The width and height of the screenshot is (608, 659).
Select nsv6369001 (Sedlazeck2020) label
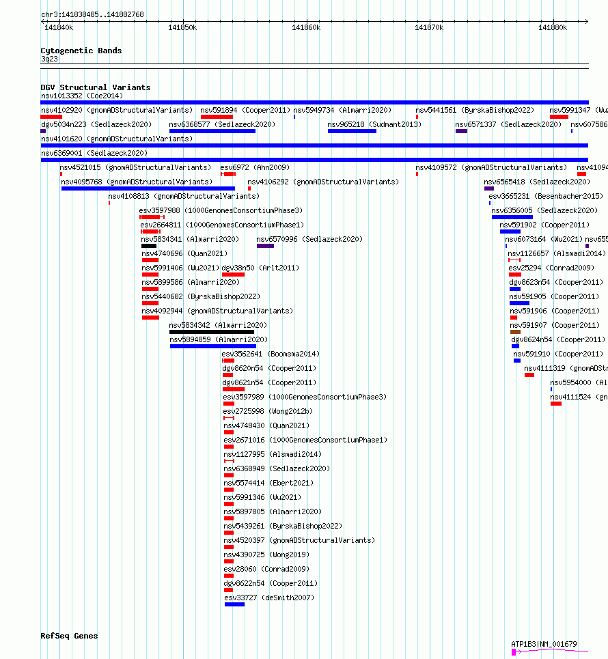click(94, 153)
